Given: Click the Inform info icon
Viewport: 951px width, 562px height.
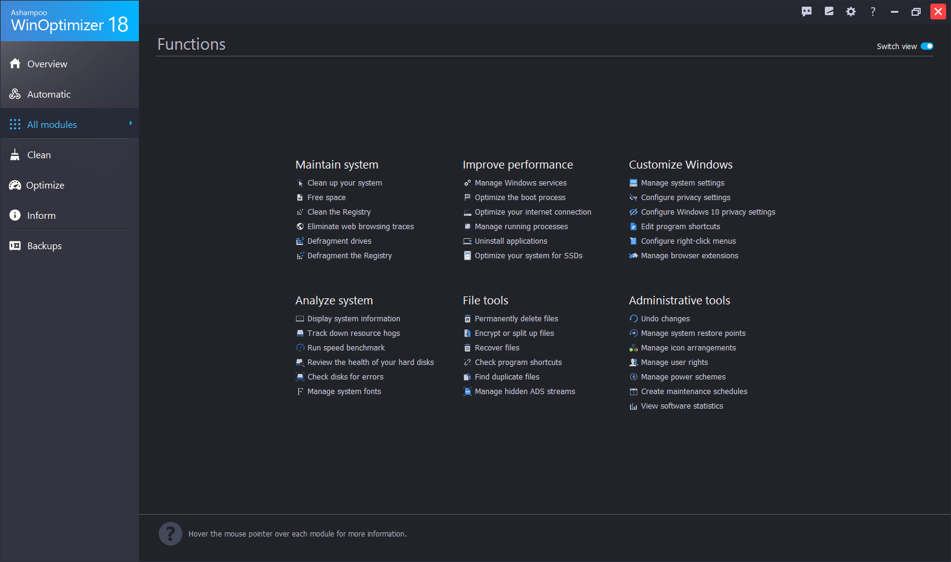Looking at the screenshot, I should [x=15, y=215].
